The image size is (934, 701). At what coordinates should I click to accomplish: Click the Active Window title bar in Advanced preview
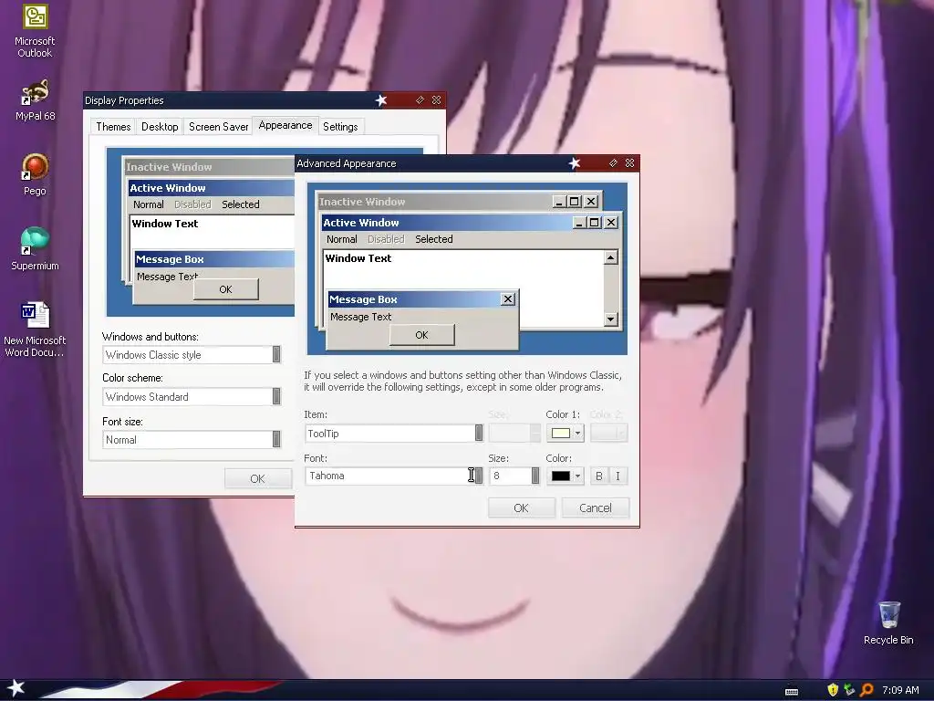pos(471,223)
